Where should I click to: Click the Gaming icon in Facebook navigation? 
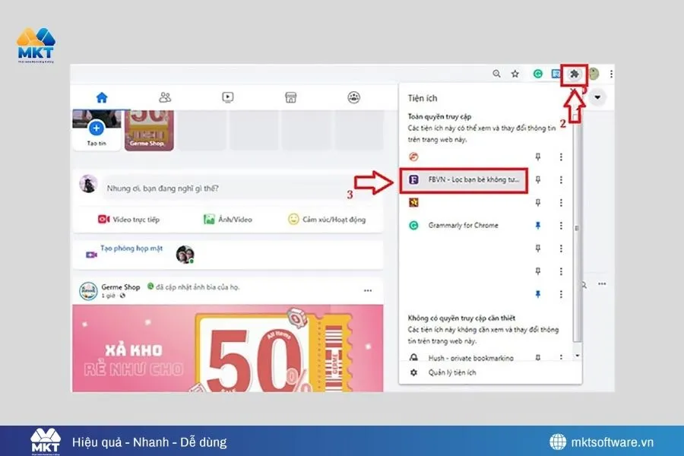[353, 97]
